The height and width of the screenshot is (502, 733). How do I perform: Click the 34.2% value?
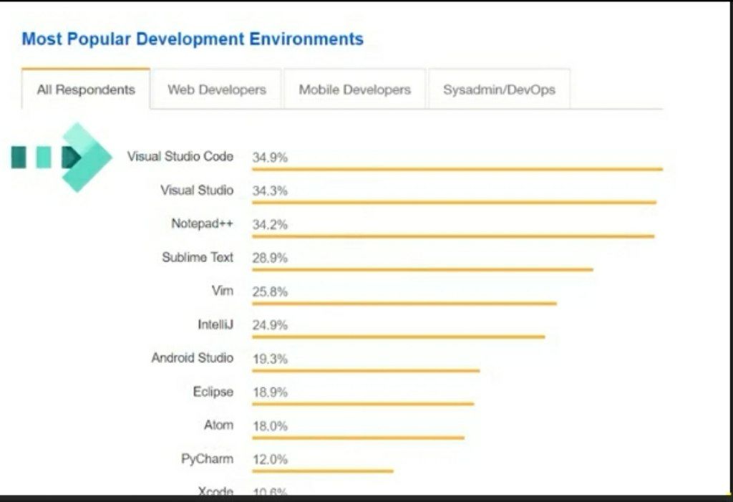pyautogui.click(x=270, y=225)
